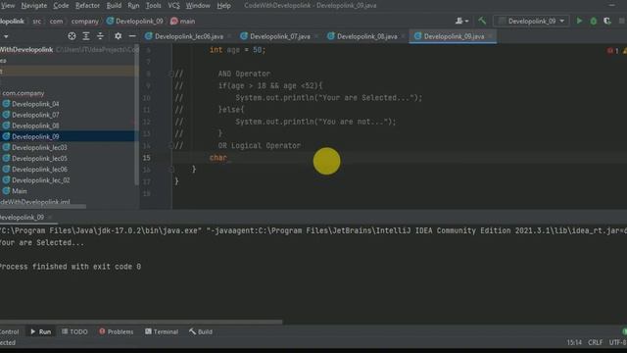The width and height of the screenshot is (627, 353).
Task: Open the TODO tool window
Action: click(74, 331)
